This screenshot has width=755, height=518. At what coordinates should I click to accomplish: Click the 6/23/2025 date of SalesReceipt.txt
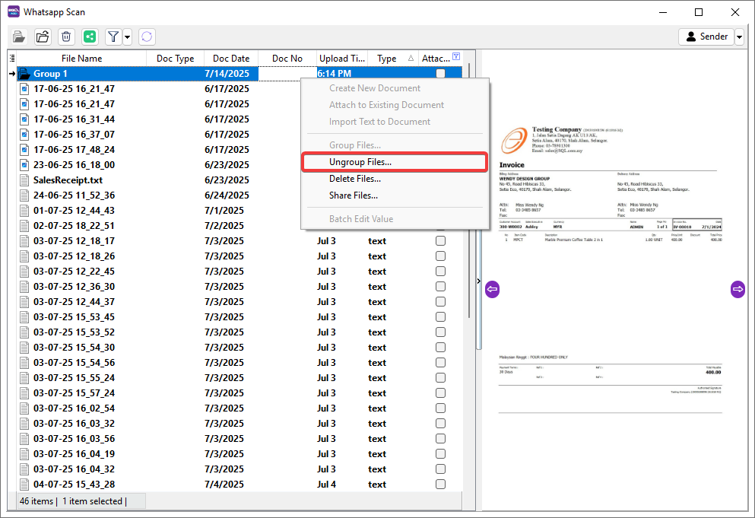227,180
